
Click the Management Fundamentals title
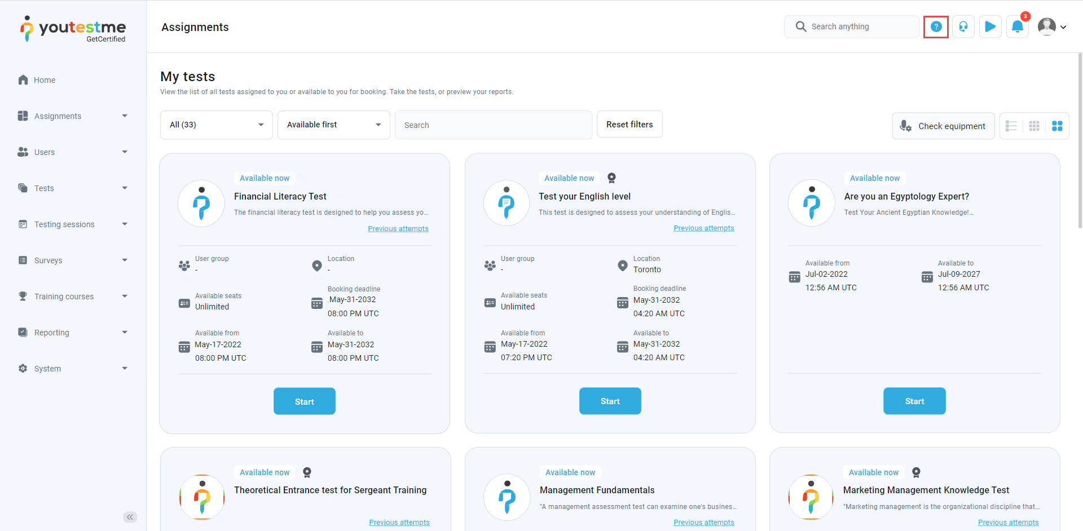tap(597, 490)
